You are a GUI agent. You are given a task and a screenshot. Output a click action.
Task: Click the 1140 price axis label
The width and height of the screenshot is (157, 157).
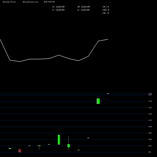tap(150, 114)
